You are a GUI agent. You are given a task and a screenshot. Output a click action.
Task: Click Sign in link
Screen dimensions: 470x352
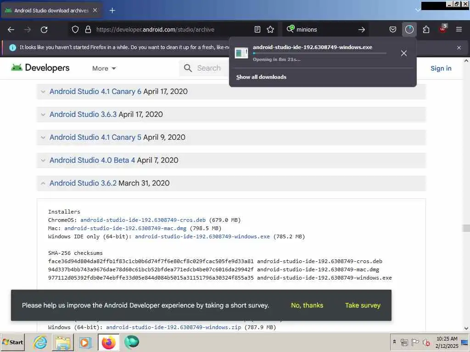tap(441, 68)
